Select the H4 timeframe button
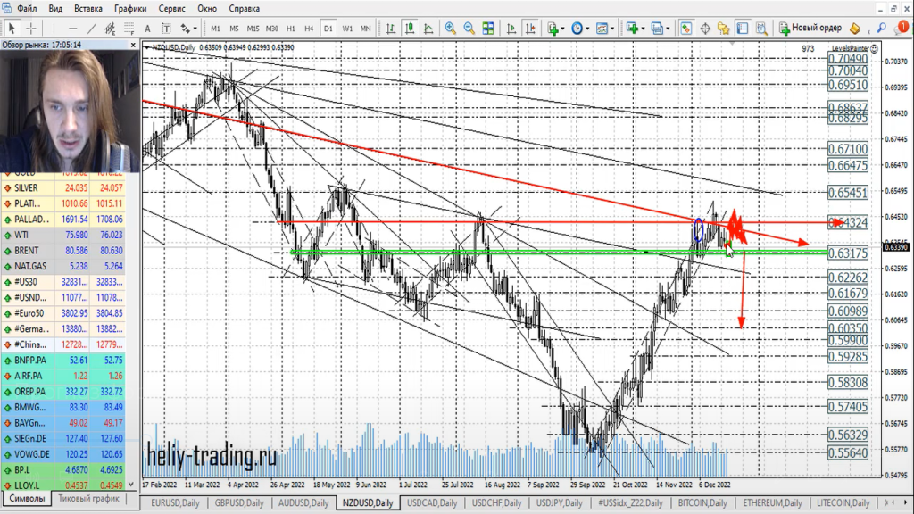914x514 pixels. coord(309,28)
